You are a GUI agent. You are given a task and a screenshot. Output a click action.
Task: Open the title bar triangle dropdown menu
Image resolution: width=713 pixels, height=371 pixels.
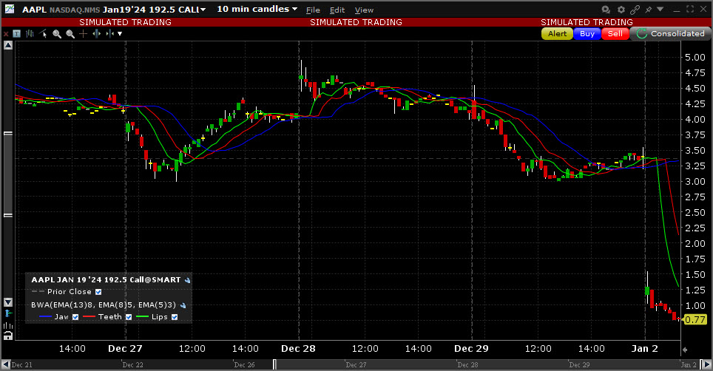[660, 9]
